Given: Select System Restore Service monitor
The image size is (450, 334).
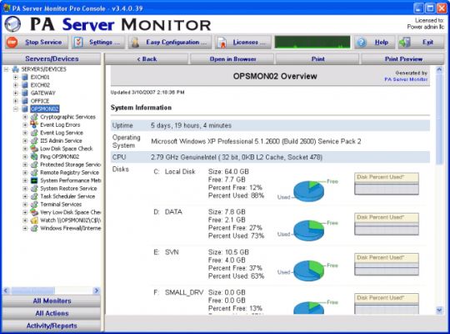Looking at the screenshot, I should point(68,189).
